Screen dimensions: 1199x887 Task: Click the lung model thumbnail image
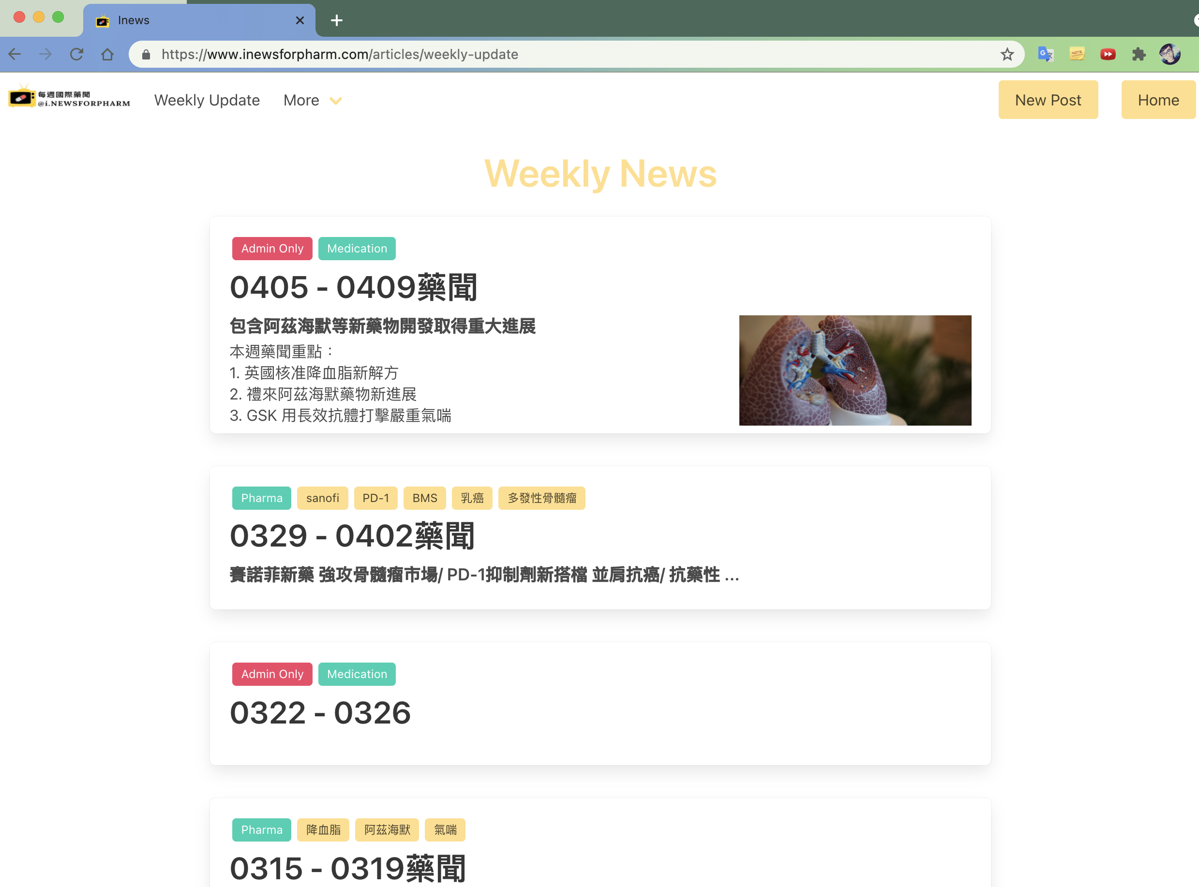tap(854, 370)
